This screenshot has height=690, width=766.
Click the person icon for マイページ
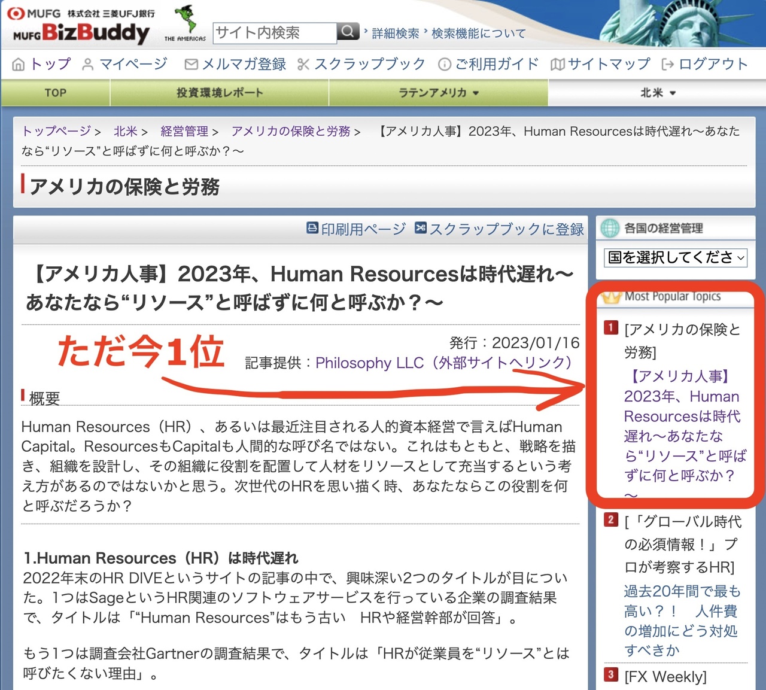point(87,65)
